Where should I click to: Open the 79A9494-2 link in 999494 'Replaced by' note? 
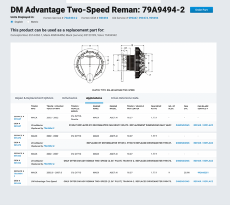tap(49, 164)
